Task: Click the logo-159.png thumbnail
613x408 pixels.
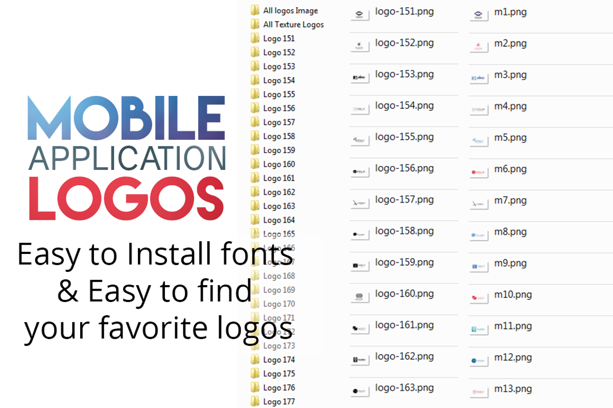Action: 360,266
